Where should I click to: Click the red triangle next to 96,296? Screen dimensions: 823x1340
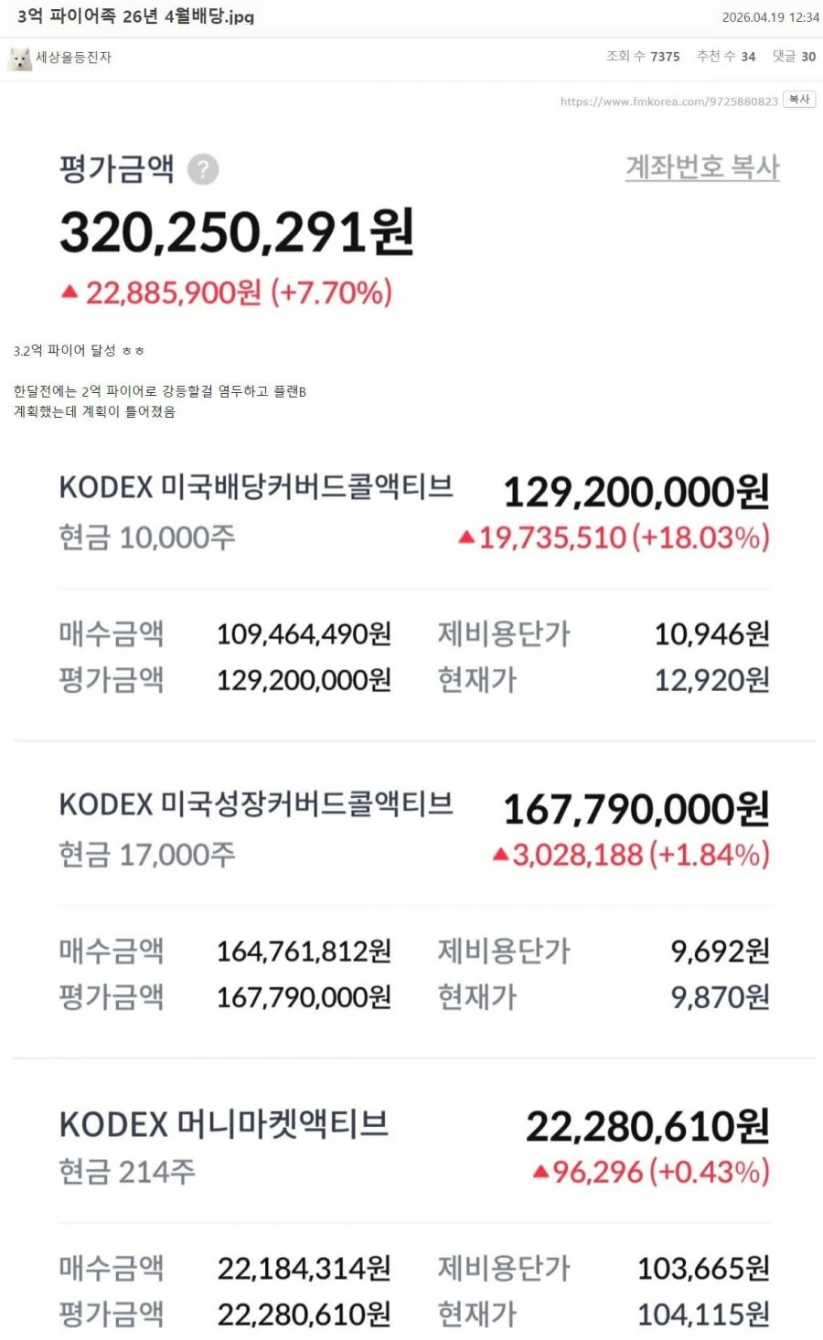tap(540, 1172)
